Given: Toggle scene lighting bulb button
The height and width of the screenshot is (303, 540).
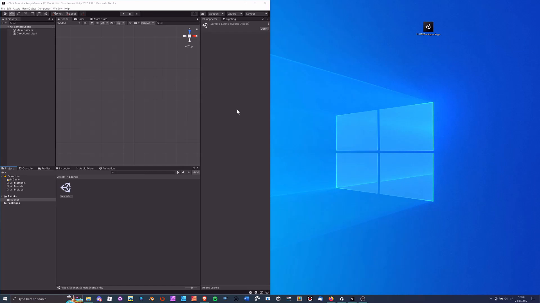Looking at the screenshot, I should (x=92, y=23).
